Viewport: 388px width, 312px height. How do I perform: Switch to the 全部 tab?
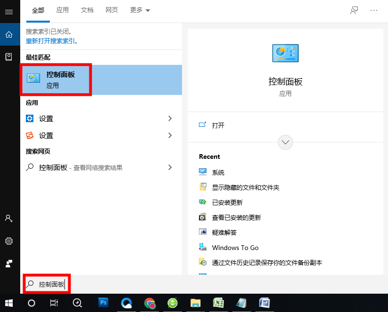[x=38, y=10]
